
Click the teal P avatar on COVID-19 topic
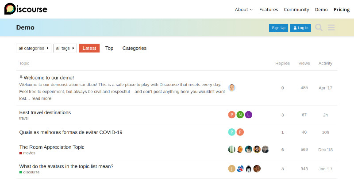231,132
